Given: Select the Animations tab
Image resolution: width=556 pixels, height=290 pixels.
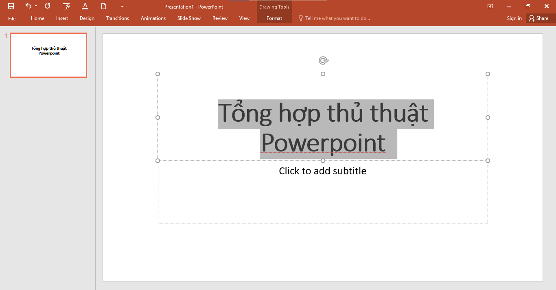Looking at the screenshot, I should (x=153, y=18).
